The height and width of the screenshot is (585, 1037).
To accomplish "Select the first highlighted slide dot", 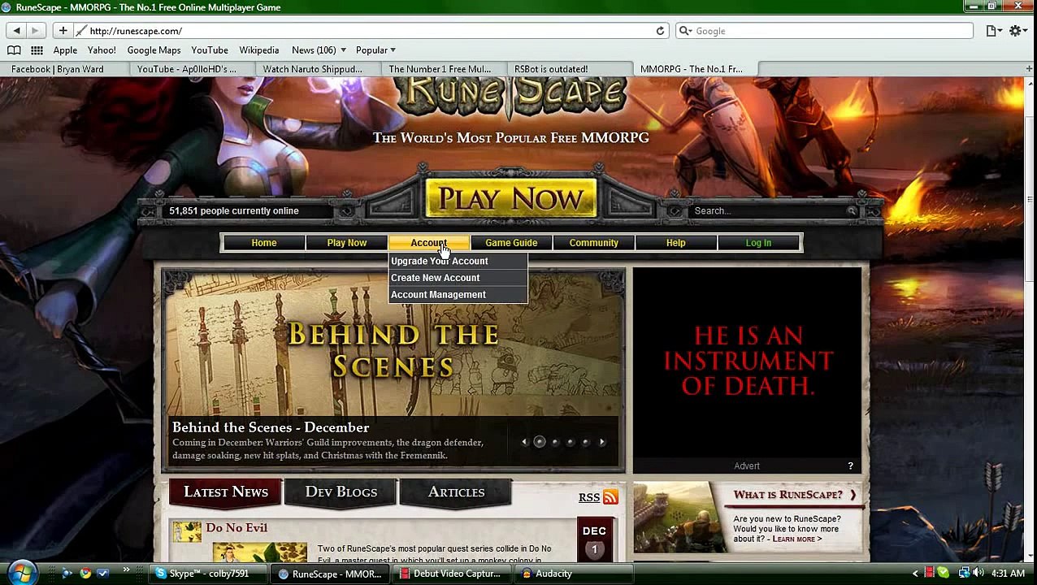I will coord(540,442).
